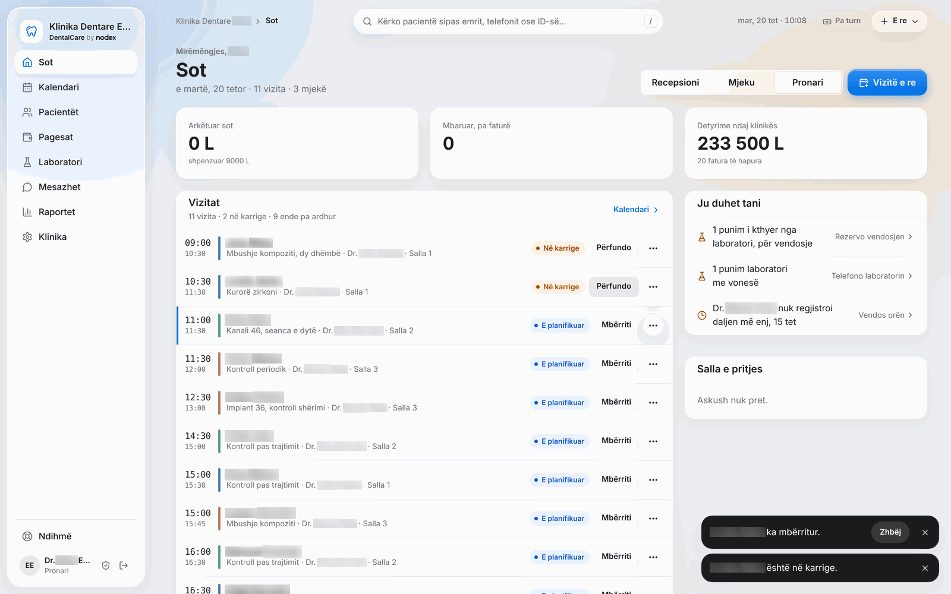This screenshot has width=951, height=594.
Task: Click the Klinika gear icon
Action: tap(27, 237)
